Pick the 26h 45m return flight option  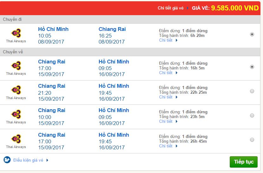[x=252, y=140]
